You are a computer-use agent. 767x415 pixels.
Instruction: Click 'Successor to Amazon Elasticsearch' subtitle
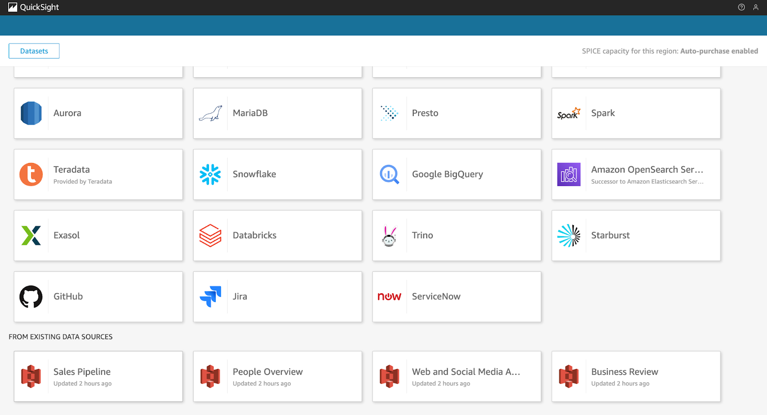[x=647, y=182]
